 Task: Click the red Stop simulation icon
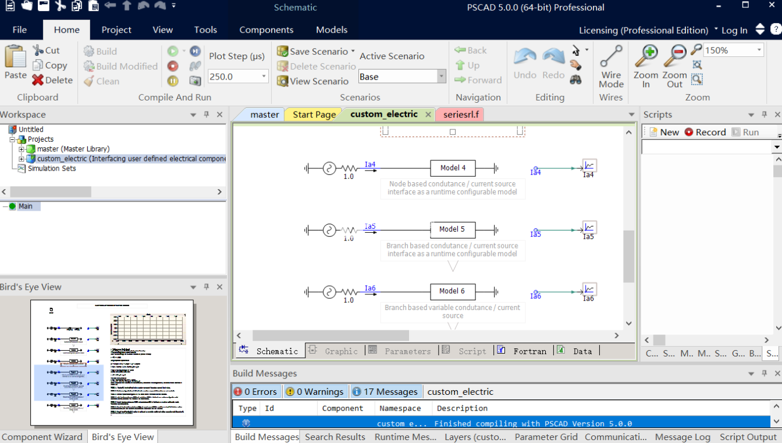pyautogui.click(x=173, y=66)
